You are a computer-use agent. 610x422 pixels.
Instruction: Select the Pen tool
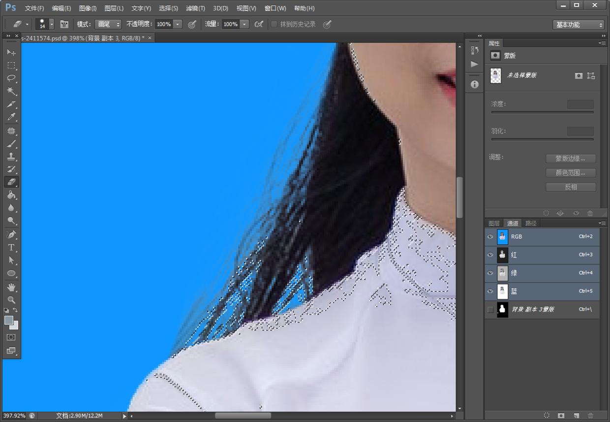click(x=11, y=234)
